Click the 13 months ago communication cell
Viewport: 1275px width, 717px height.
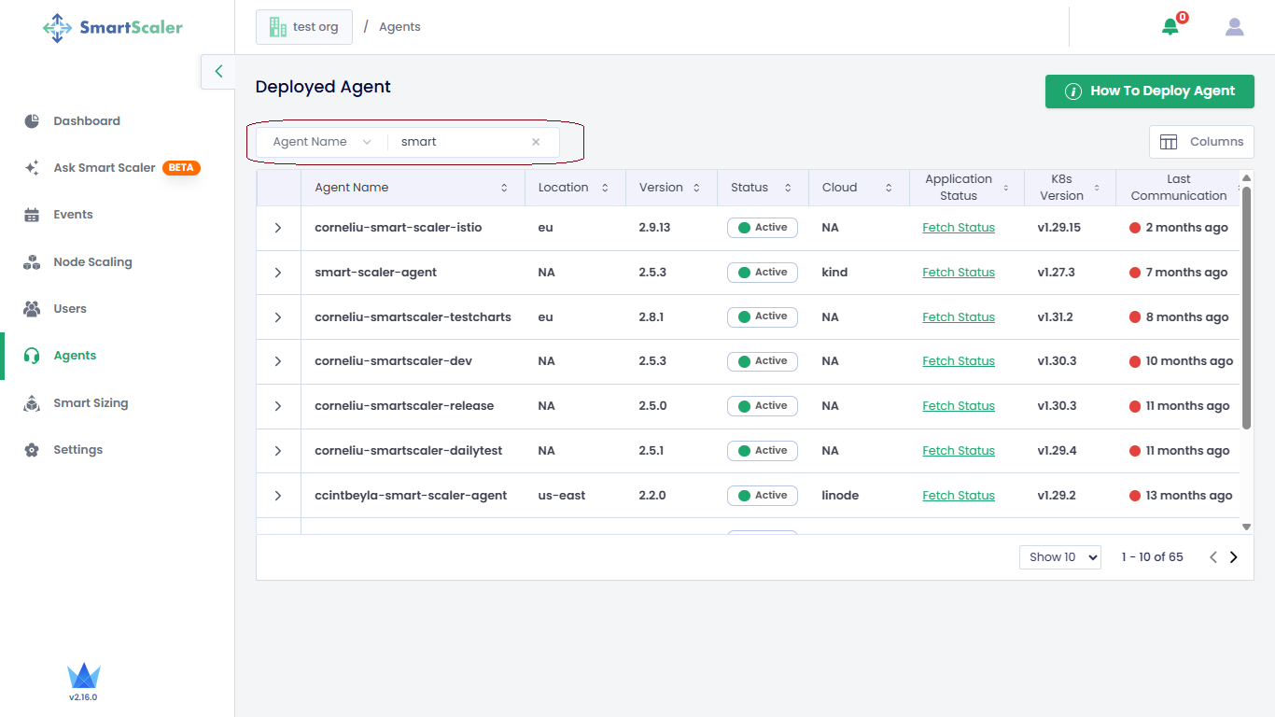[x=1181, y=496]
